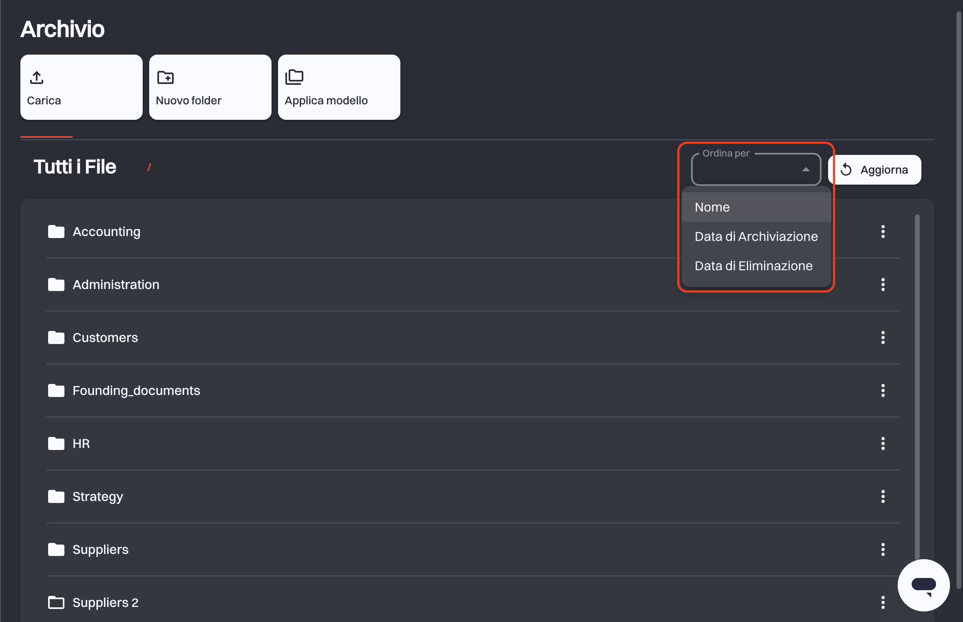Click the HR folder name
The width and height of the screenshot is (963, 622).
click(81, 443)
